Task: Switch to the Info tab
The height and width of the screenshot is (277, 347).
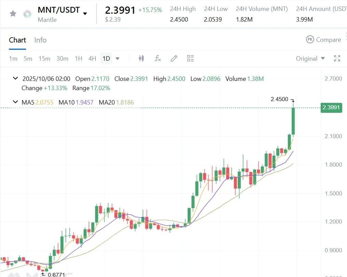Action: pos(40,40)
